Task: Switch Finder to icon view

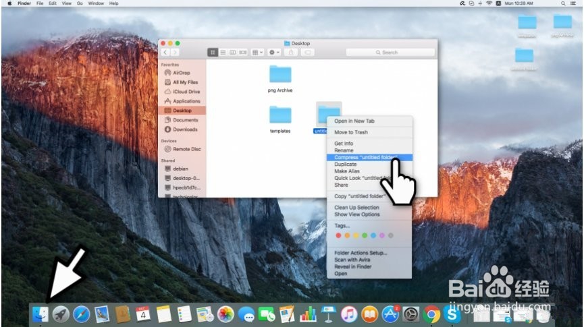Action: (x=213, y=53)
